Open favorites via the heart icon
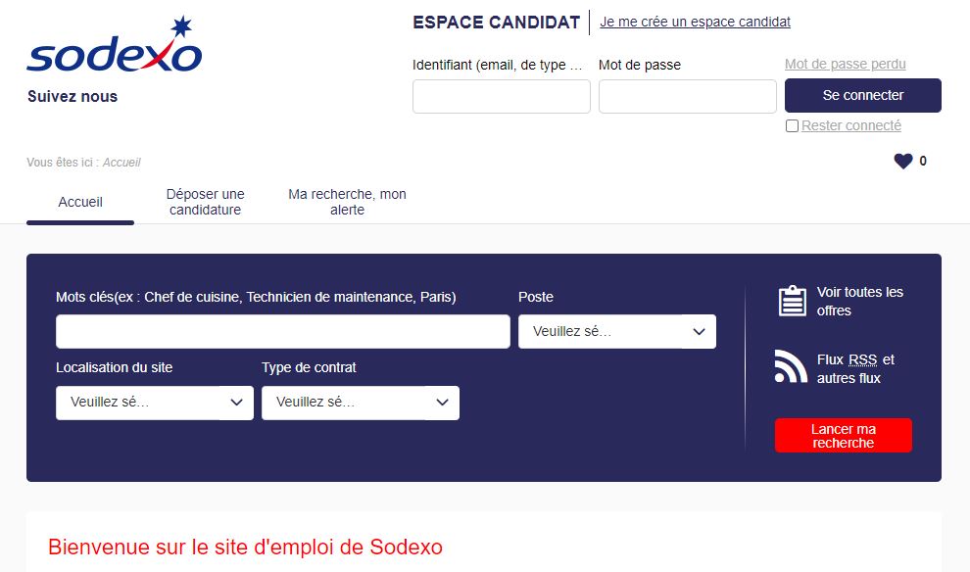 pyautogui.click(x=903, y=161)
